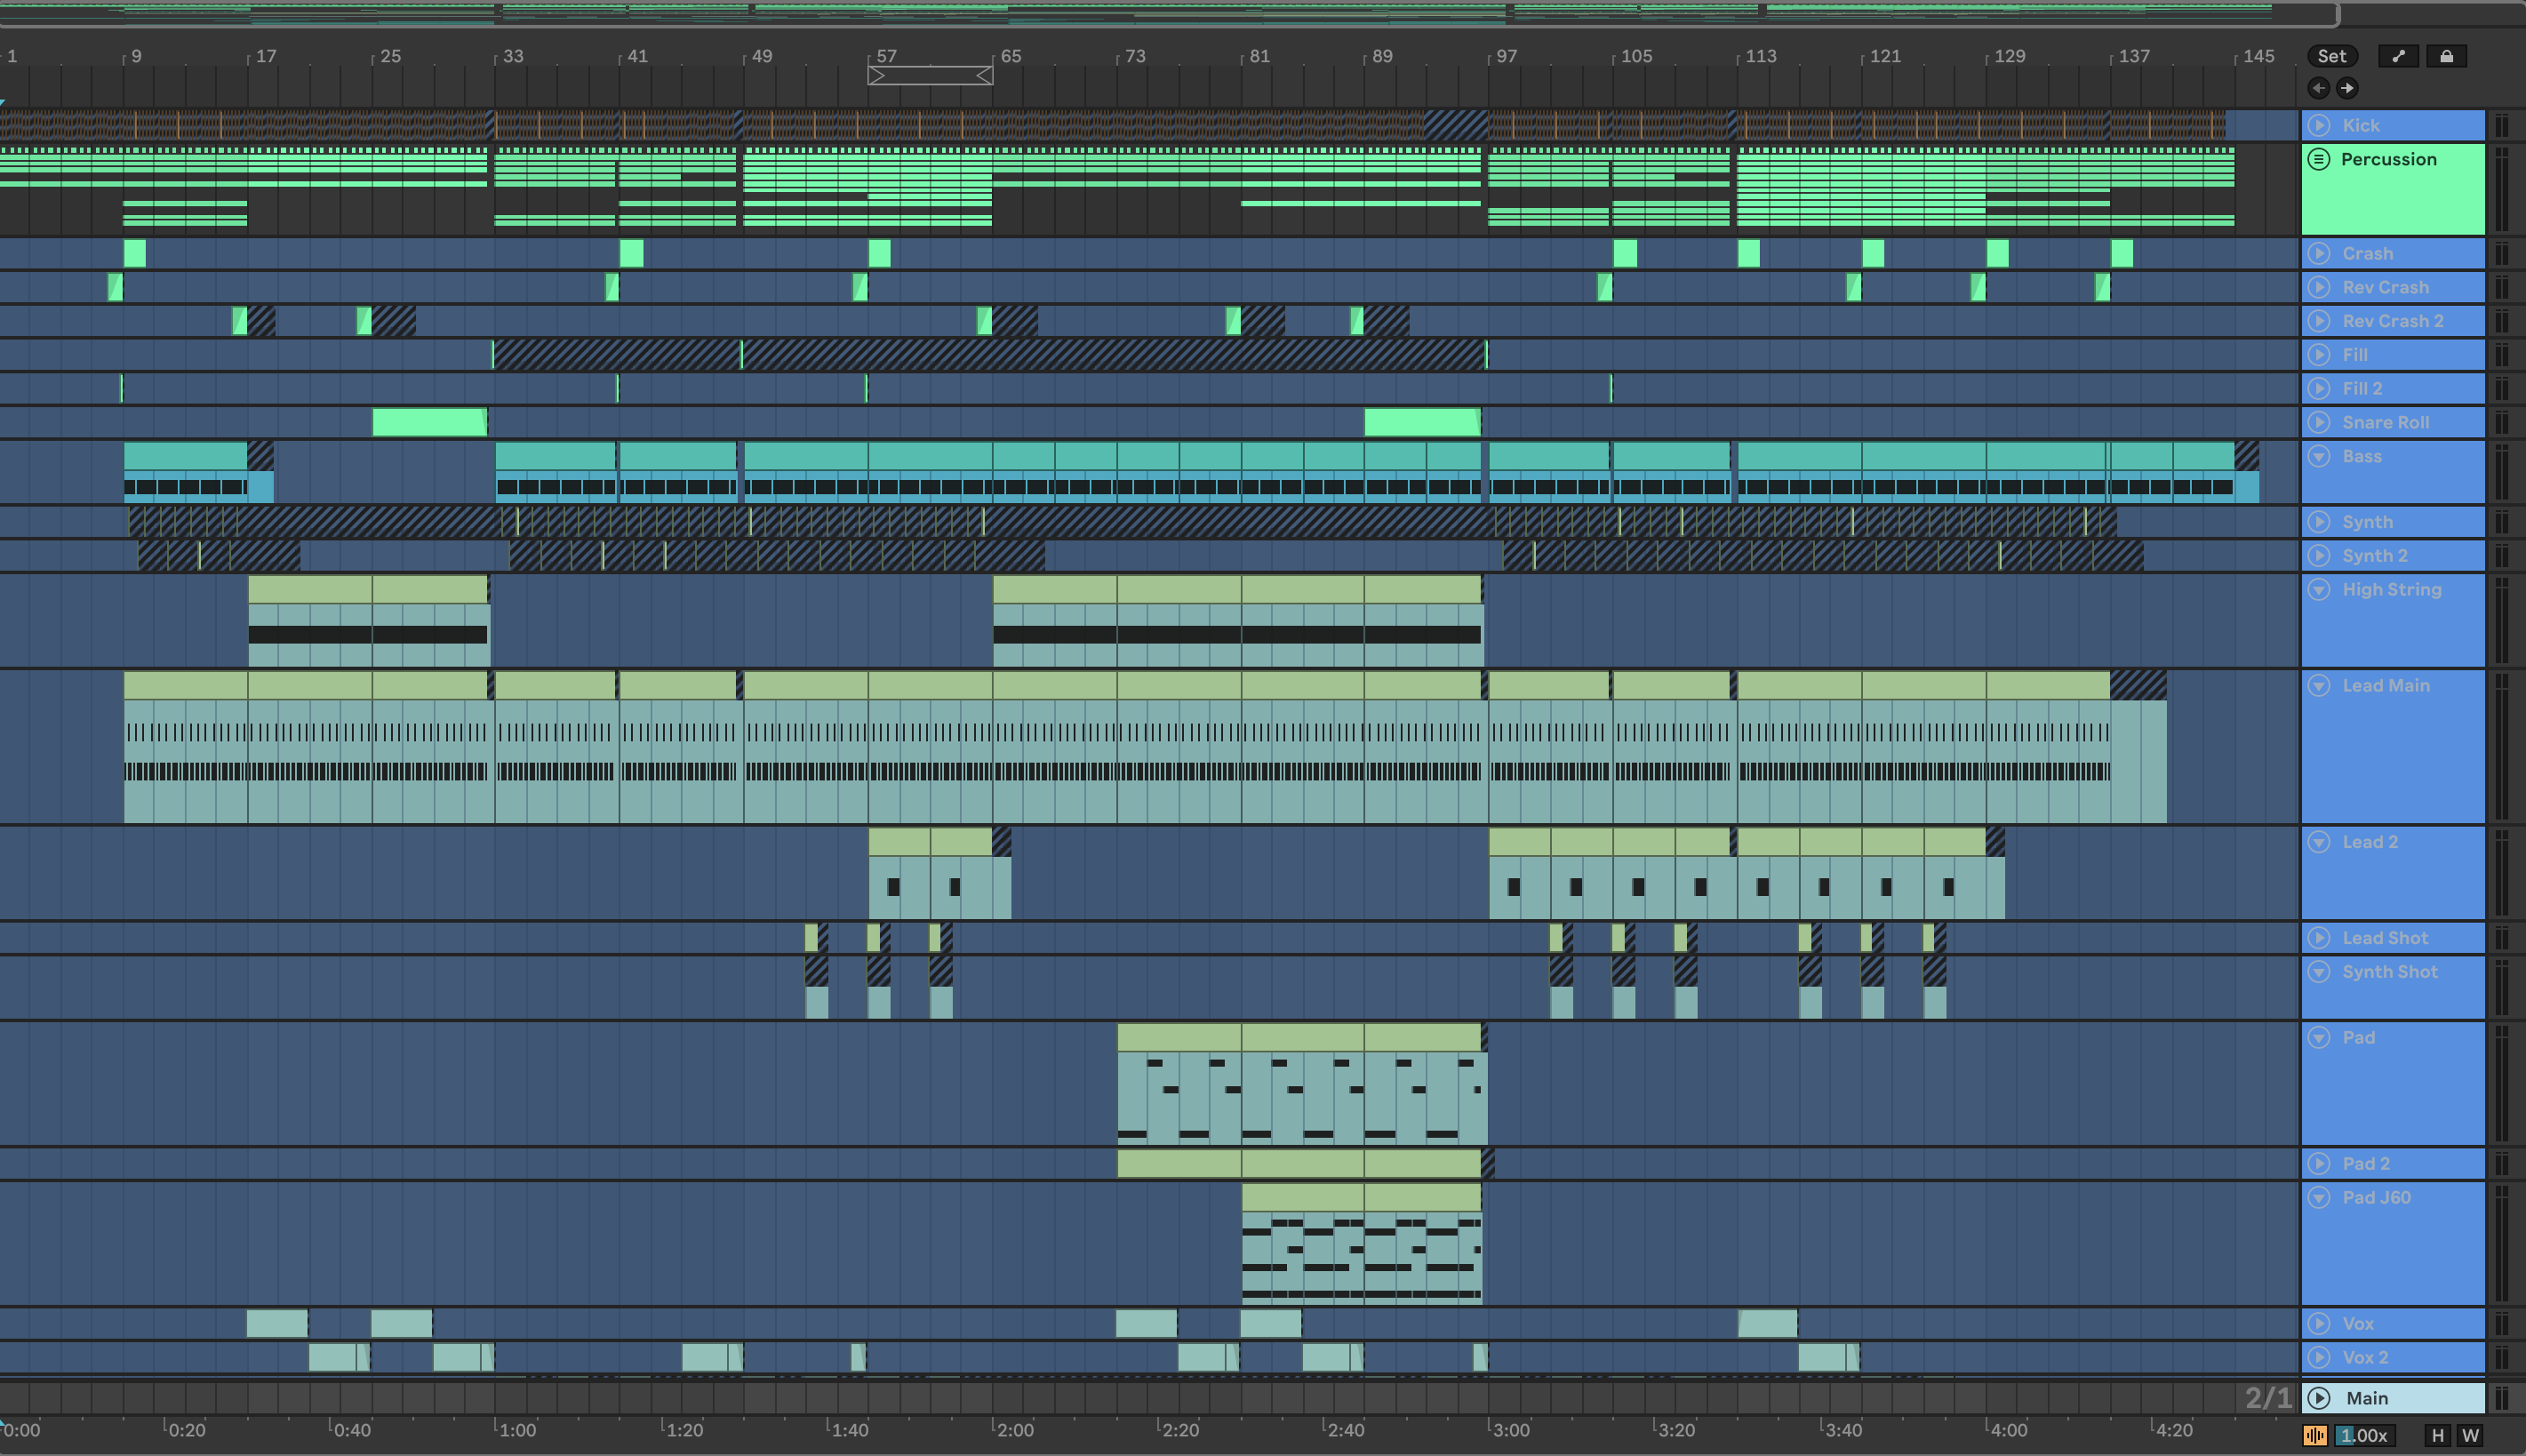Screen dimensions: 2526x1456
Task: Toggle automation mode line icon
Action: (x=2398, y=56)
